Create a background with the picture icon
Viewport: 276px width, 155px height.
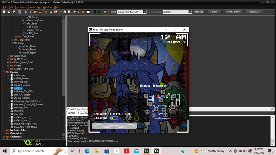point(56,12)
